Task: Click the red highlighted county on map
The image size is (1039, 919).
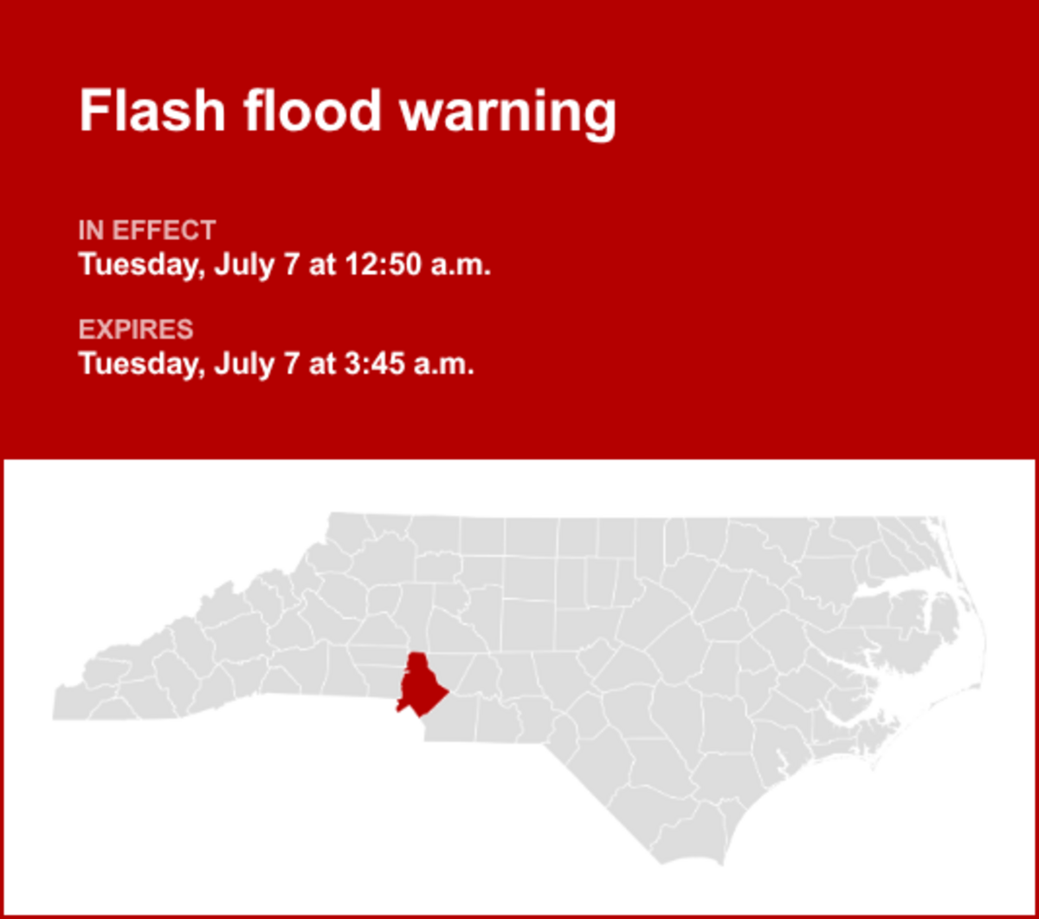Action: (420, 688)
